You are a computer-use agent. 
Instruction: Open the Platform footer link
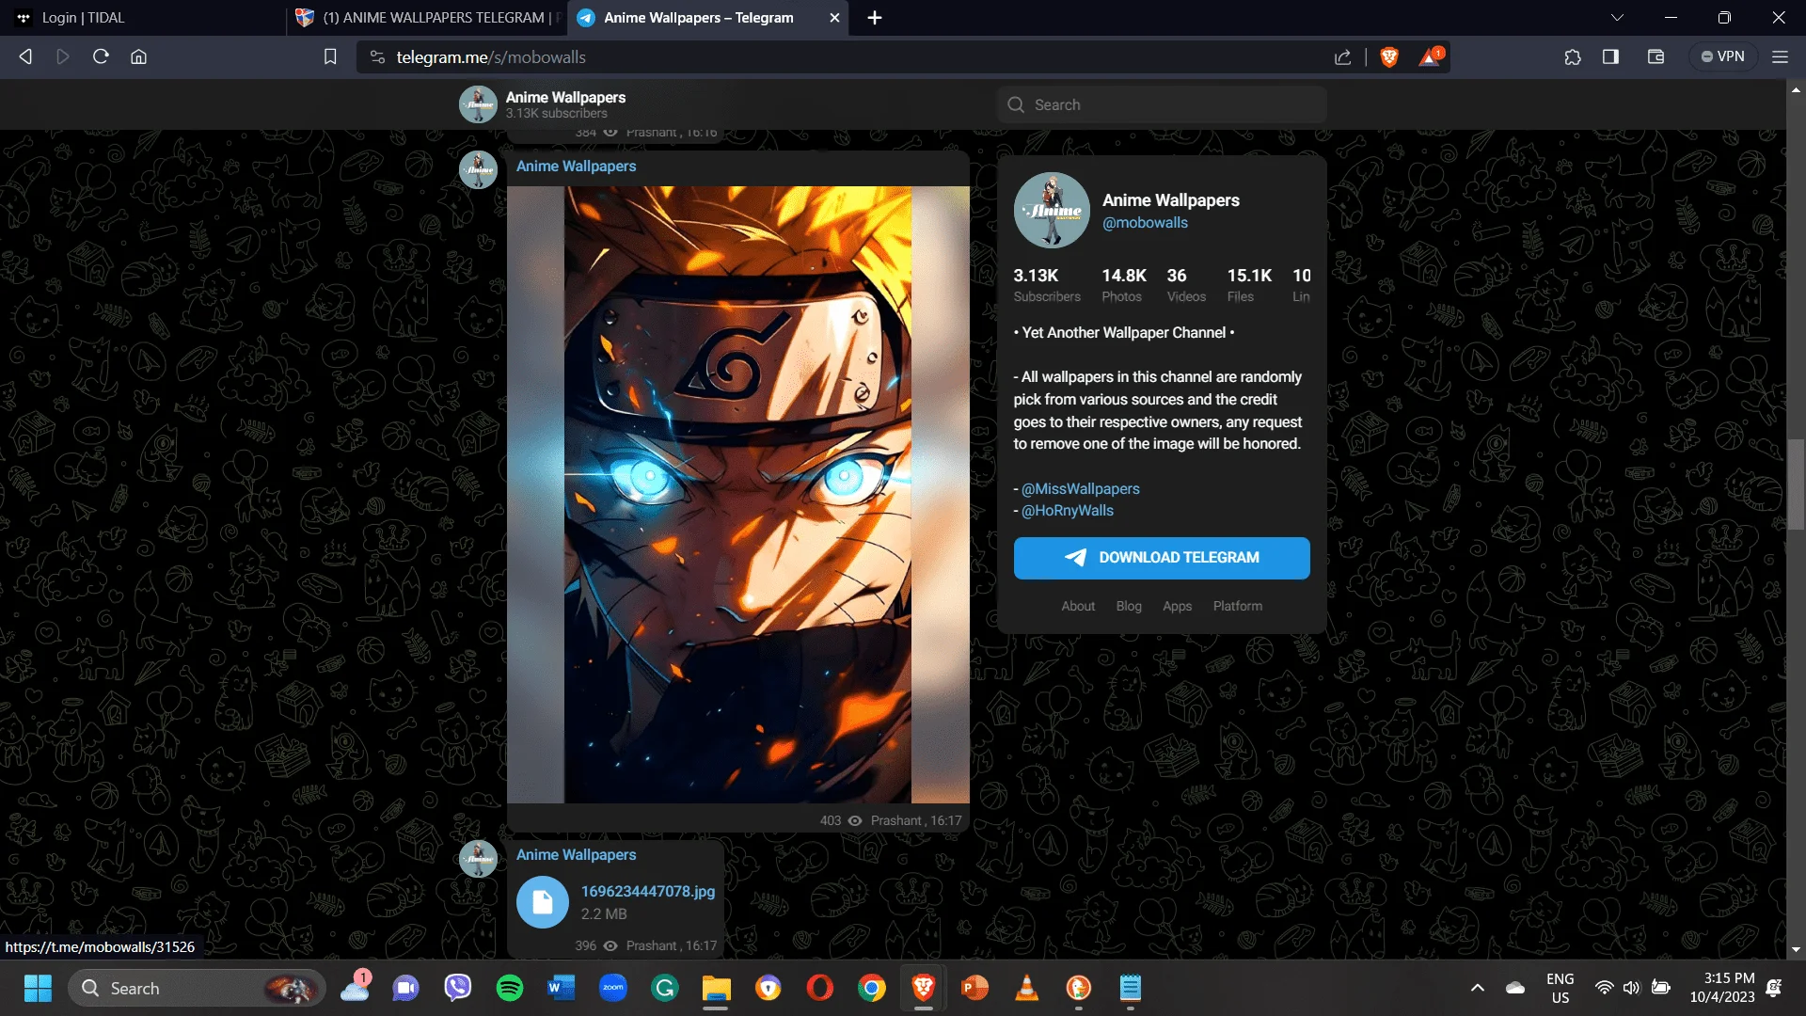coord(1237,606)
